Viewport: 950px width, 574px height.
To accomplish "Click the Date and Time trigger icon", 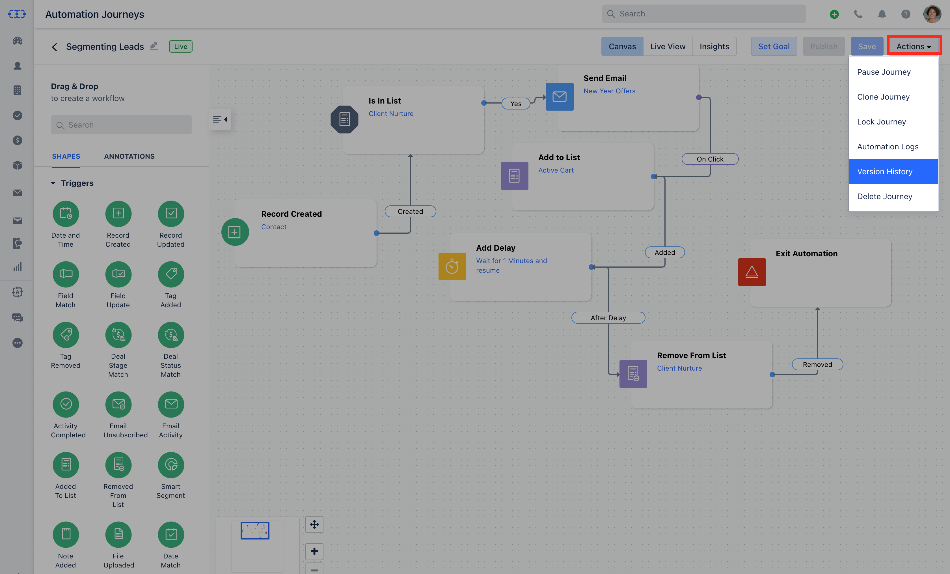I will tap(66, 214).
